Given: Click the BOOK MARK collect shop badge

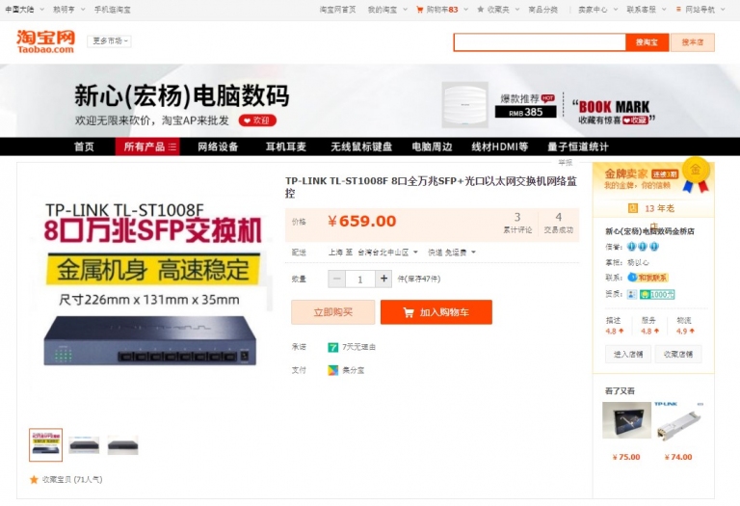Looking at the screenshot, I should point(614,113).
